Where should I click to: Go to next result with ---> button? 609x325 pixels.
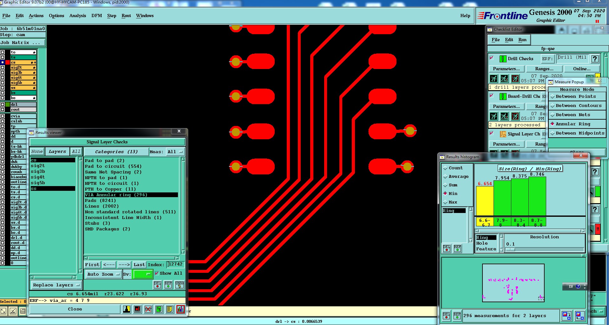coord(124,265)
